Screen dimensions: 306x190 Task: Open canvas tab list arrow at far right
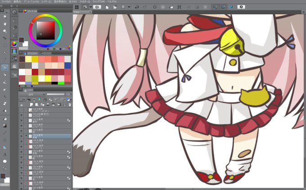(x=304, y=12)
